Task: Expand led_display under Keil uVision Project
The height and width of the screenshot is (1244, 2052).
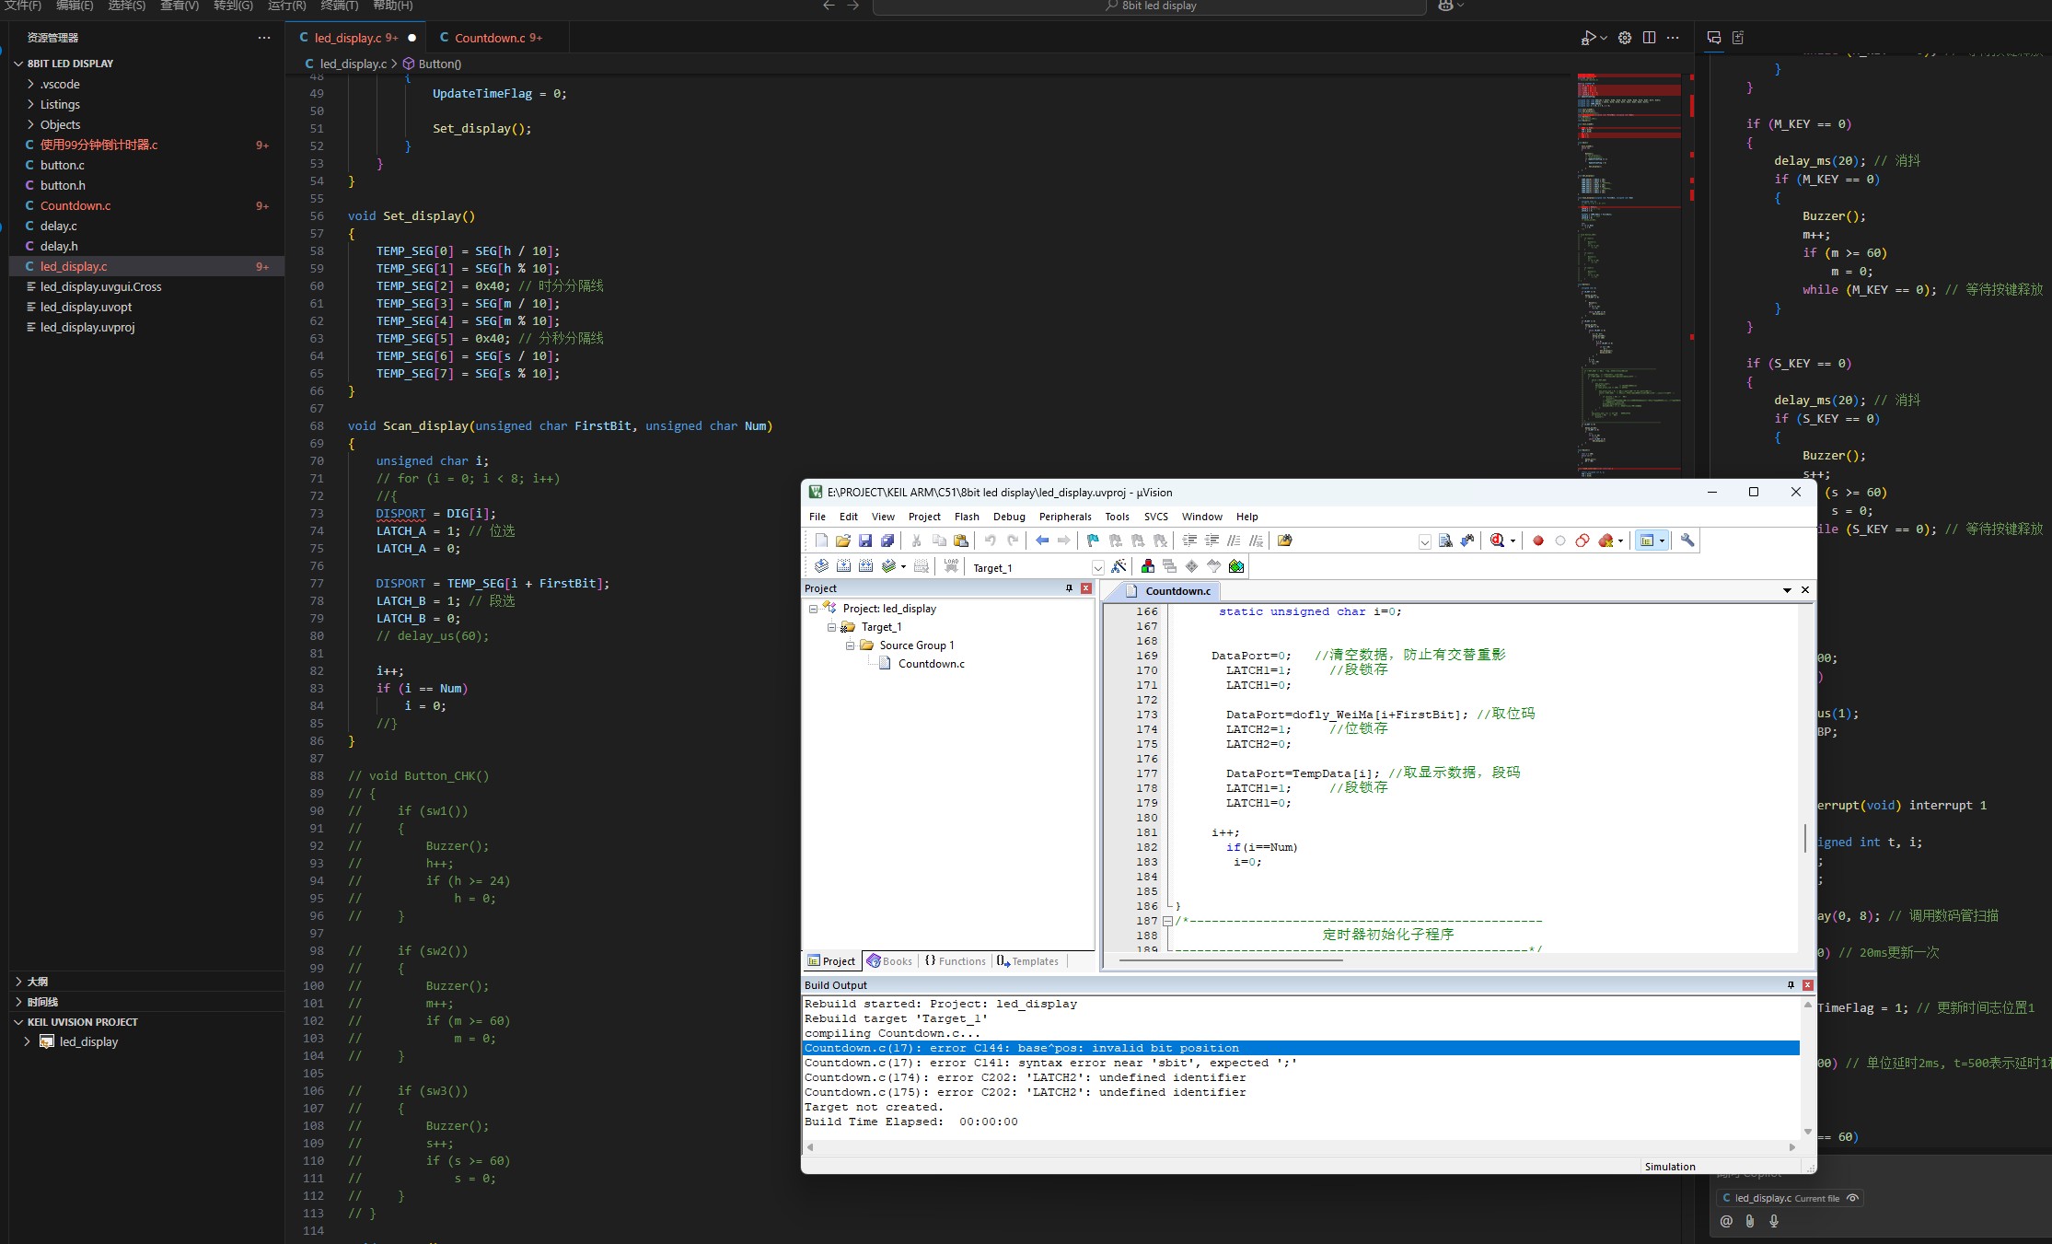Action: (27, 1042)
